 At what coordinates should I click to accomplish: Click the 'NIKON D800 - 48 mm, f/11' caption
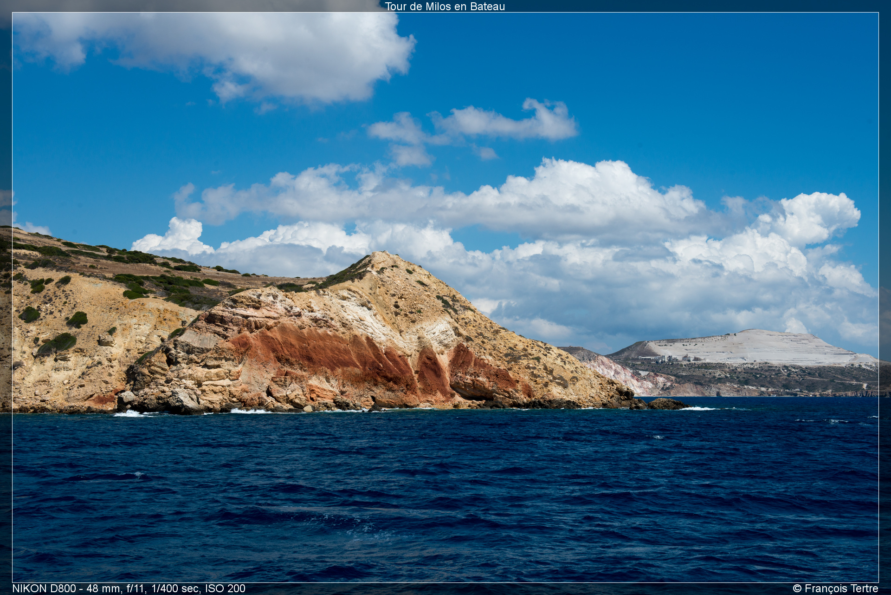[79, 588]
